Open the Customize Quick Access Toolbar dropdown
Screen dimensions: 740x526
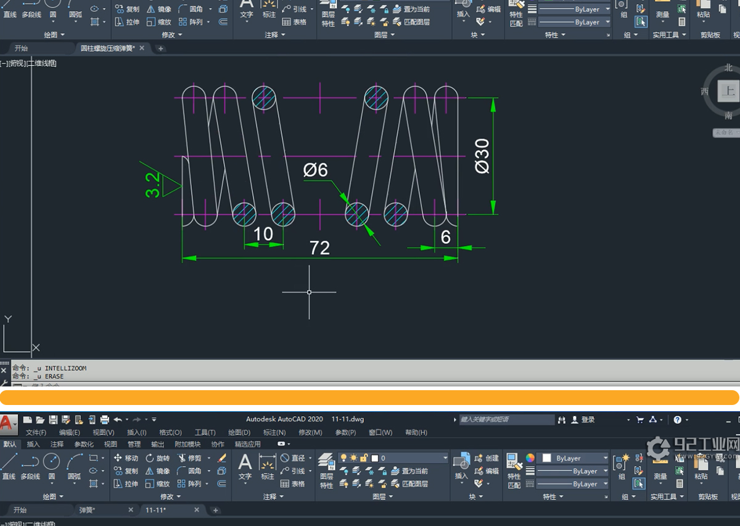[154, 420]
